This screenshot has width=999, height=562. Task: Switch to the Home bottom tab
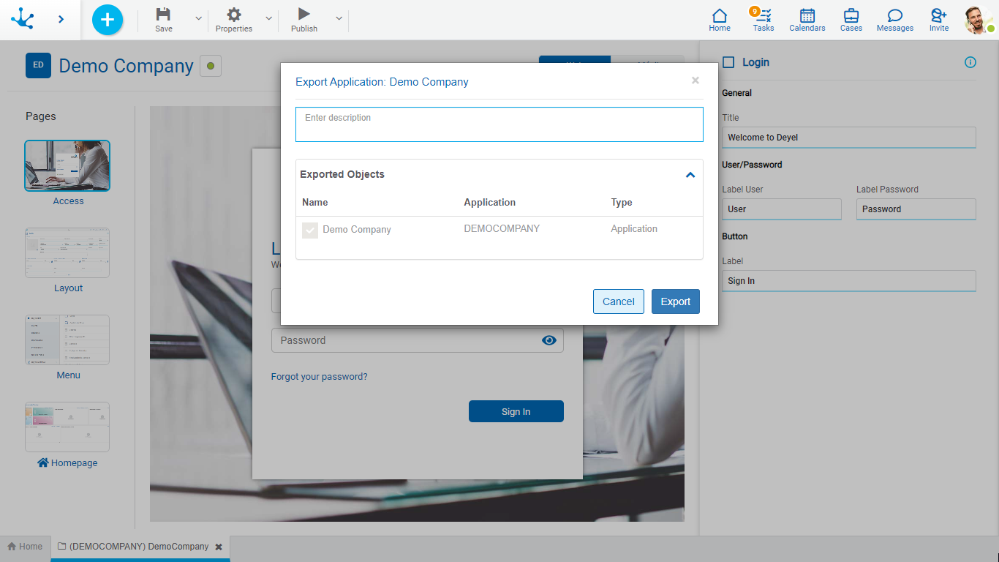[25, 547]
